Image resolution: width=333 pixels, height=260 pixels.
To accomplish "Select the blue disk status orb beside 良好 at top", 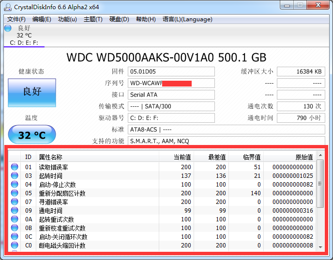I will pos(8,28).
